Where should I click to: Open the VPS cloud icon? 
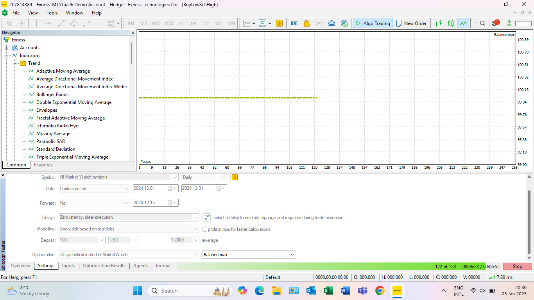pos(332,23)
